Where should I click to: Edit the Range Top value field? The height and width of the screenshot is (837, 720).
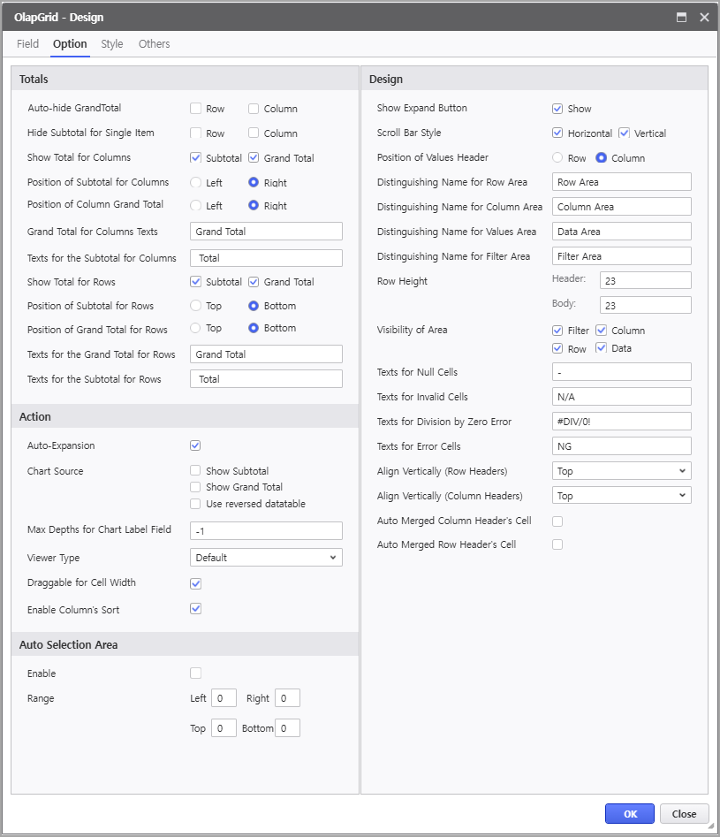224,728
